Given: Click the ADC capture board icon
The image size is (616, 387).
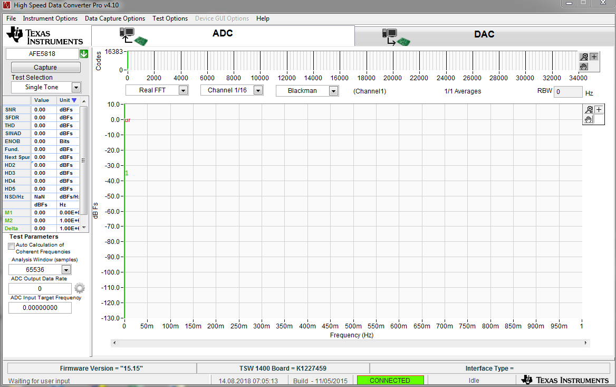Looking at the screenshot, I should [133, 36].
